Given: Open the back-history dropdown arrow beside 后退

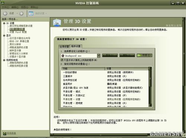Looking at the screenshot, I should pos(17,13).
